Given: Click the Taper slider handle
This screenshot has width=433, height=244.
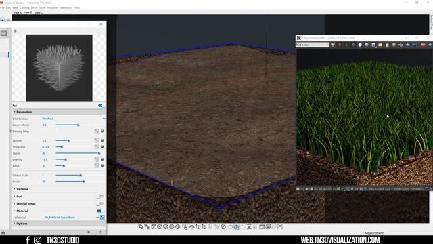Looking at the screenshot, I should [x=99, y=153].
